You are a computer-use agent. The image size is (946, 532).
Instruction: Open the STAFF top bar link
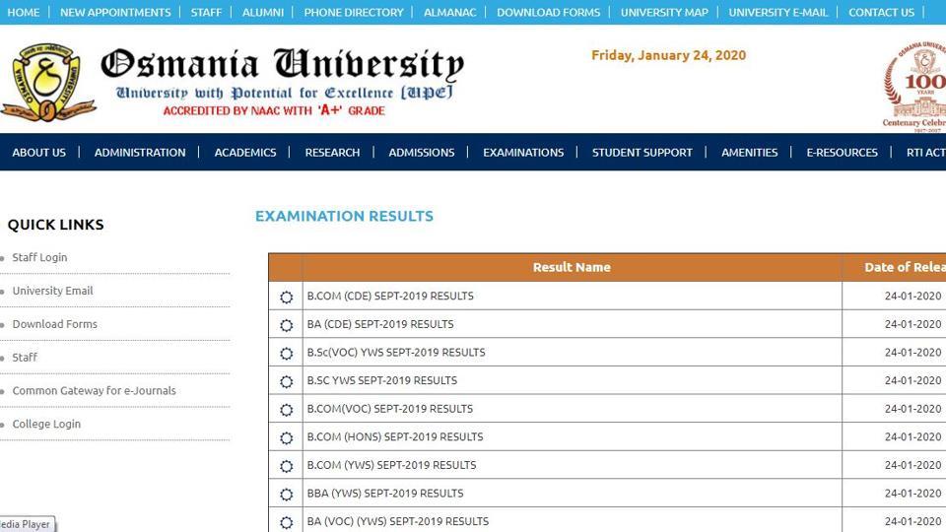[x=206, y=12]
